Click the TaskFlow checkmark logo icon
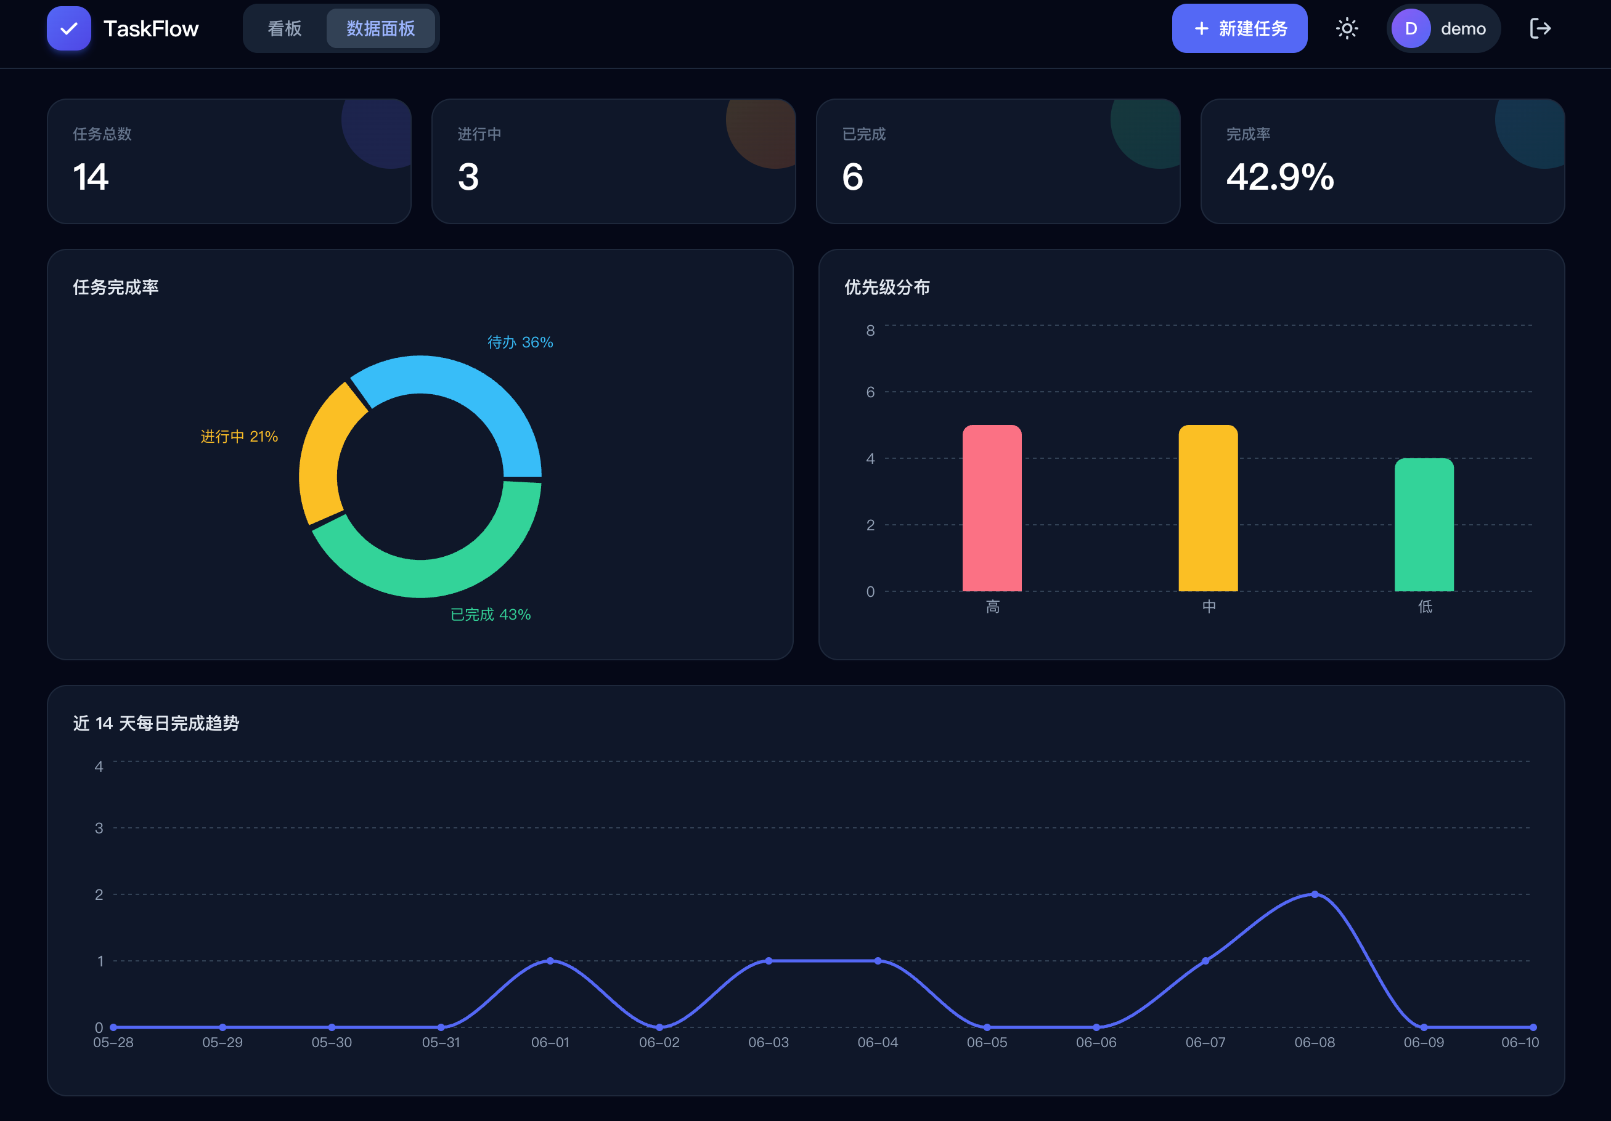The image size is (1611, 1121). point(69,29)
